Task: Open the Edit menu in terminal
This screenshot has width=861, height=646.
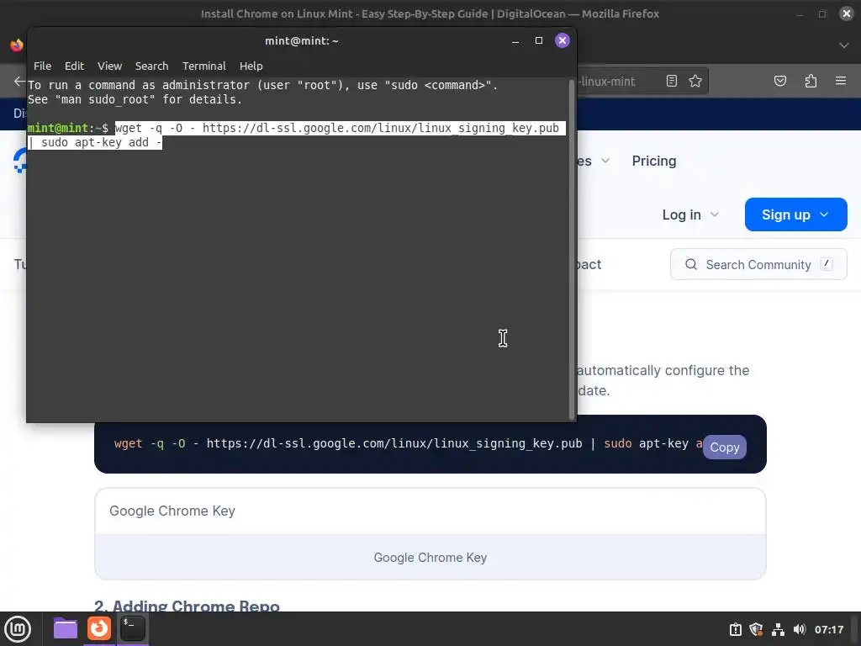Action: pos(74,66)
